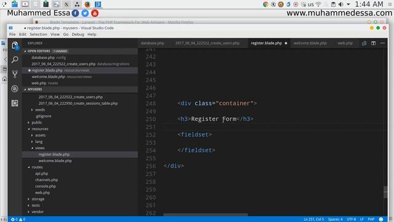Viewport: 394px width, 222px height.
Task: Click the feedback smiley in status bar
Action: [x=381, y=220]
